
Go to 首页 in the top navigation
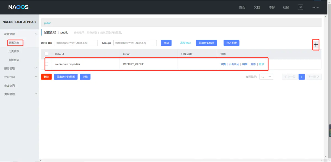242,7
